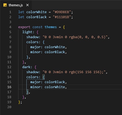Click shadow key on line 6
Viewport: 122px width, 115px height.
pyautogui.click(x=32, y=37)
